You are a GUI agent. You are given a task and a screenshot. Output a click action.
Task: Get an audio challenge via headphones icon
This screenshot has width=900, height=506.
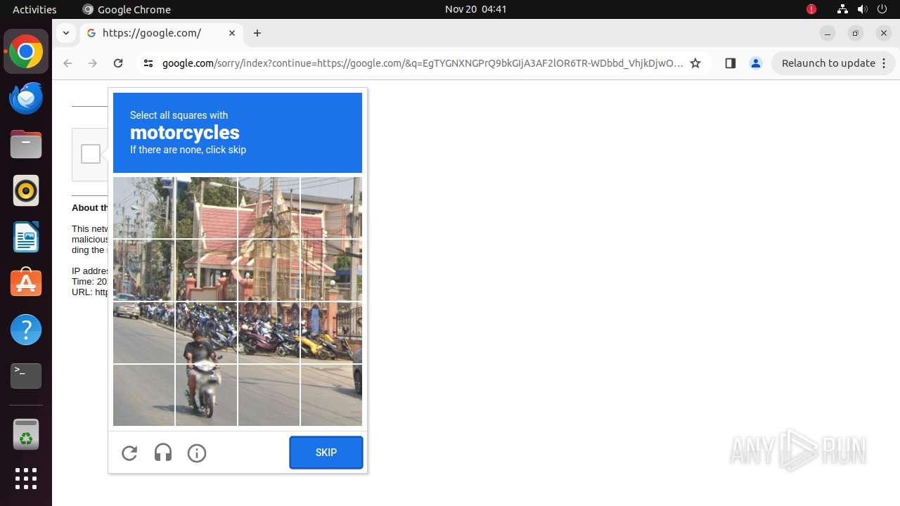[163, 453]
